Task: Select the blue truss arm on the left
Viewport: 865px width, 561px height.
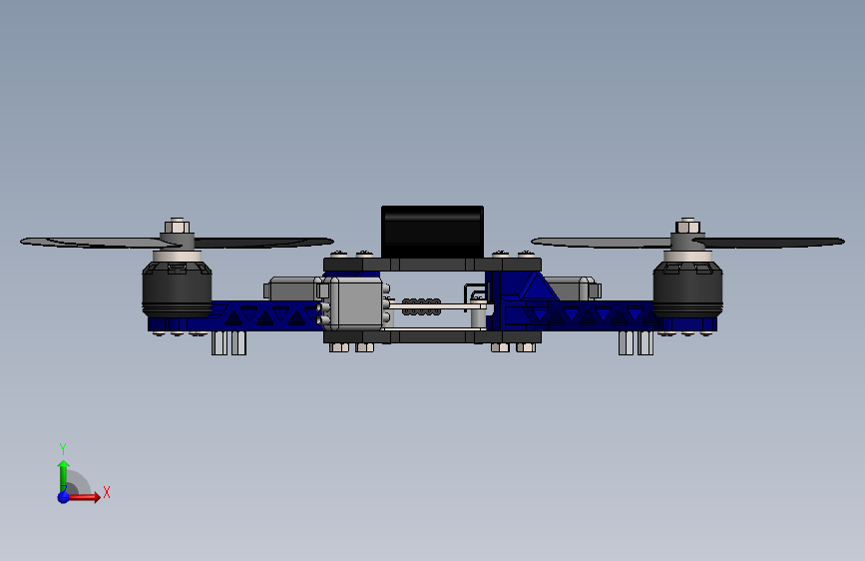Action: [264, 315]
